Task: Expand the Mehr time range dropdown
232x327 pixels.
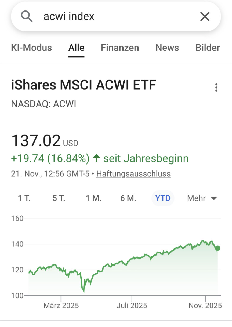Action: coord(202,198)
